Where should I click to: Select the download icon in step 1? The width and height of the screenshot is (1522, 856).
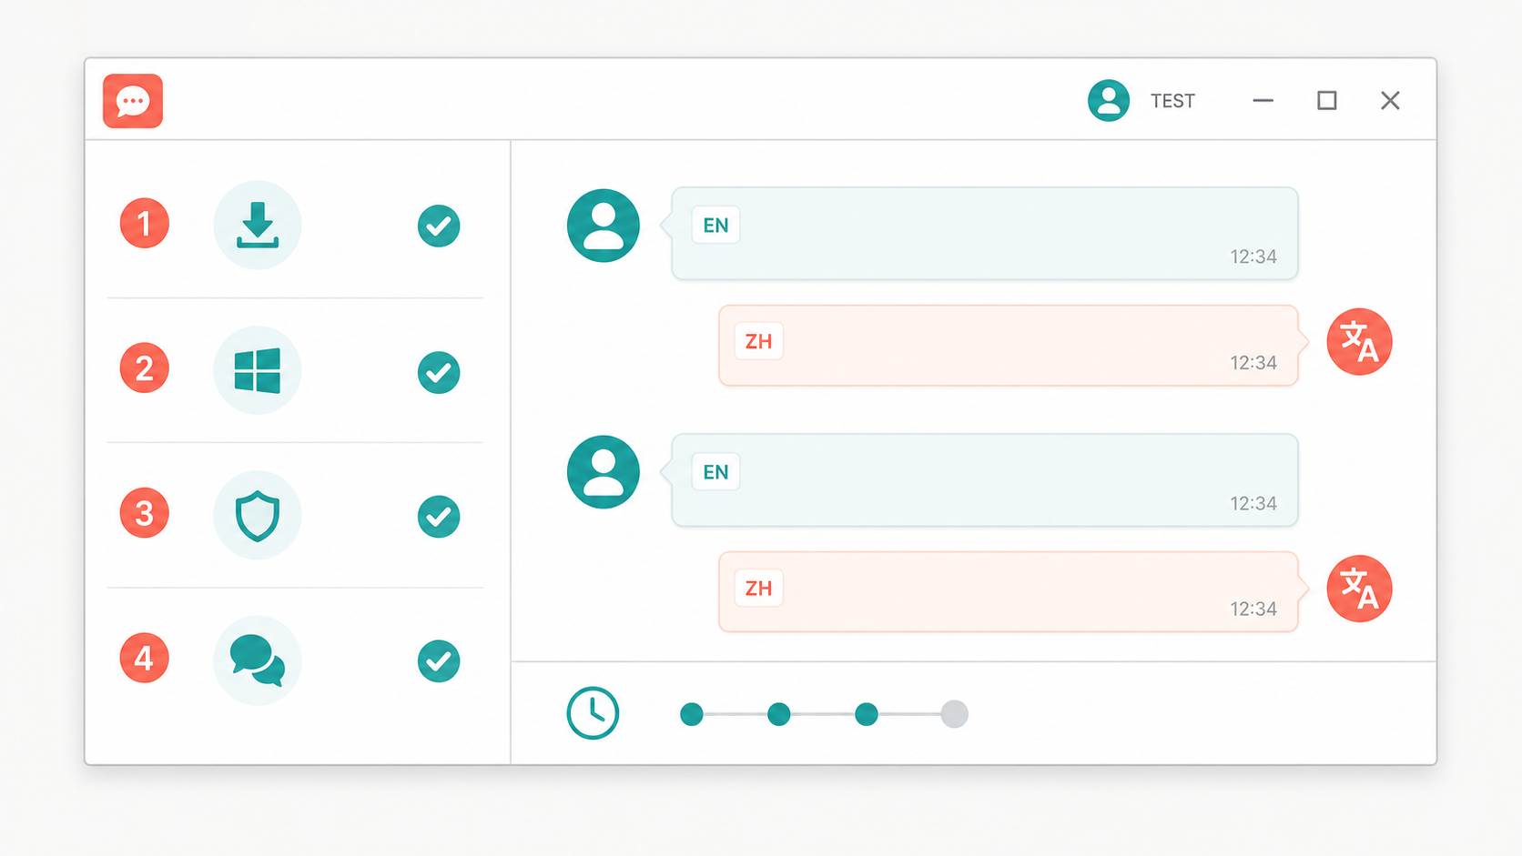[258, 225]
